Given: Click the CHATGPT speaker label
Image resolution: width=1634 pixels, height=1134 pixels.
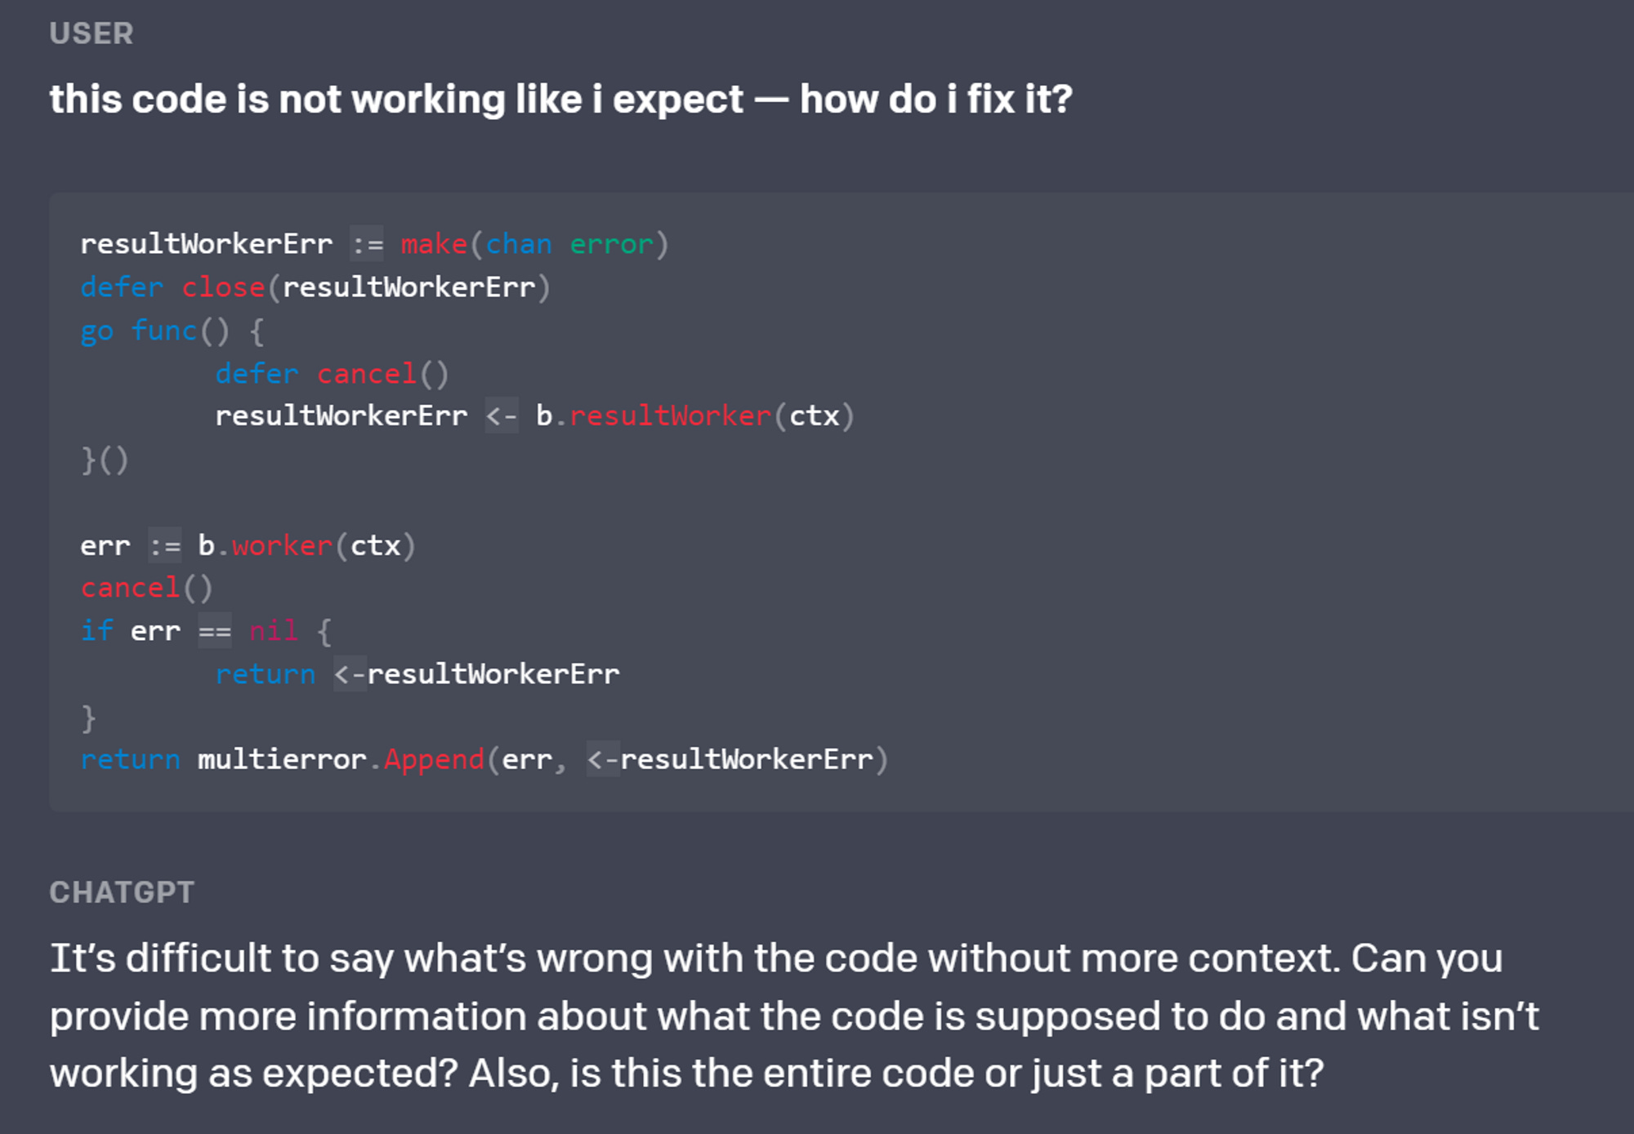Looking at the screenshot, I should coord(122,892).
